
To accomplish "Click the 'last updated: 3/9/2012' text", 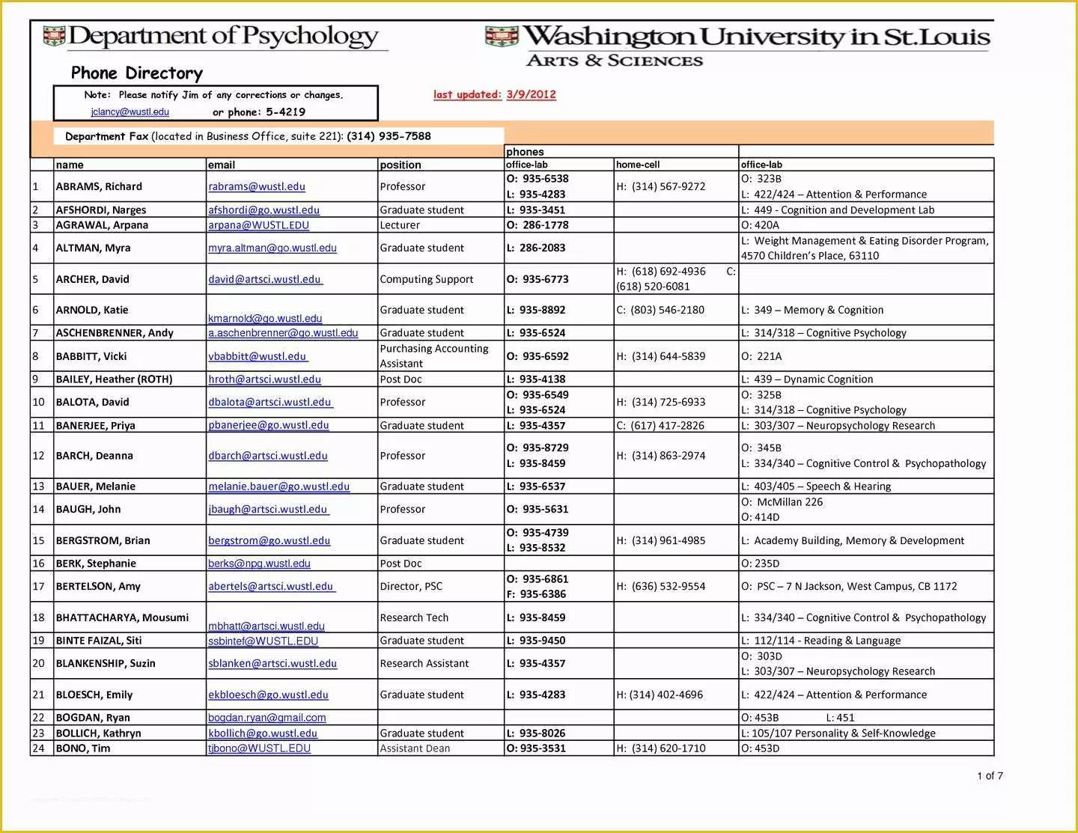I will (495, 94).
